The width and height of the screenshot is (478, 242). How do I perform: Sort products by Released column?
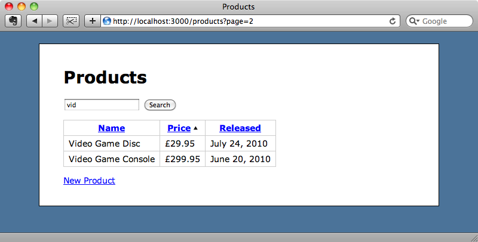[x=240, y=128]
